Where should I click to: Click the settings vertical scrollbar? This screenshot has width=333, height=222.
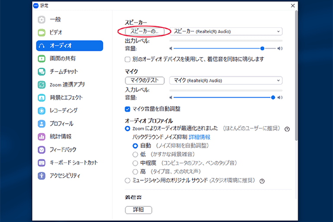click(x=296, y=75)
